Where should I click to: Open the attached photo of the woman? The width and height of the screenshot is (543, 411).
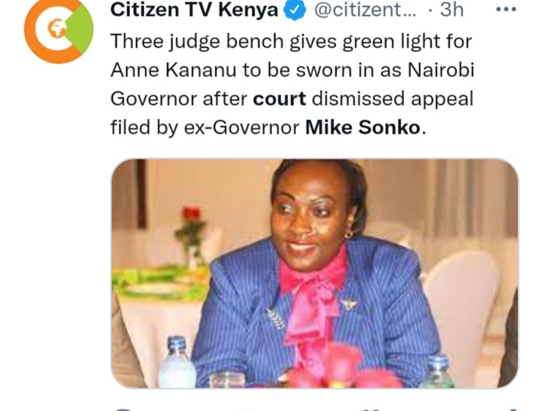[x=314, y=273]
